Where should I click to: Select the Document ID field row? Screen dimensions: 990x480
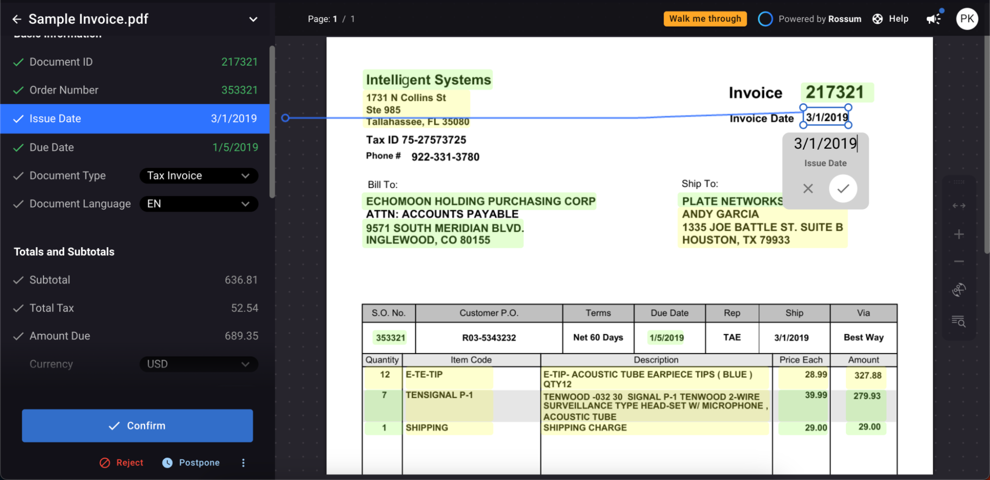(x=135, y=62)
